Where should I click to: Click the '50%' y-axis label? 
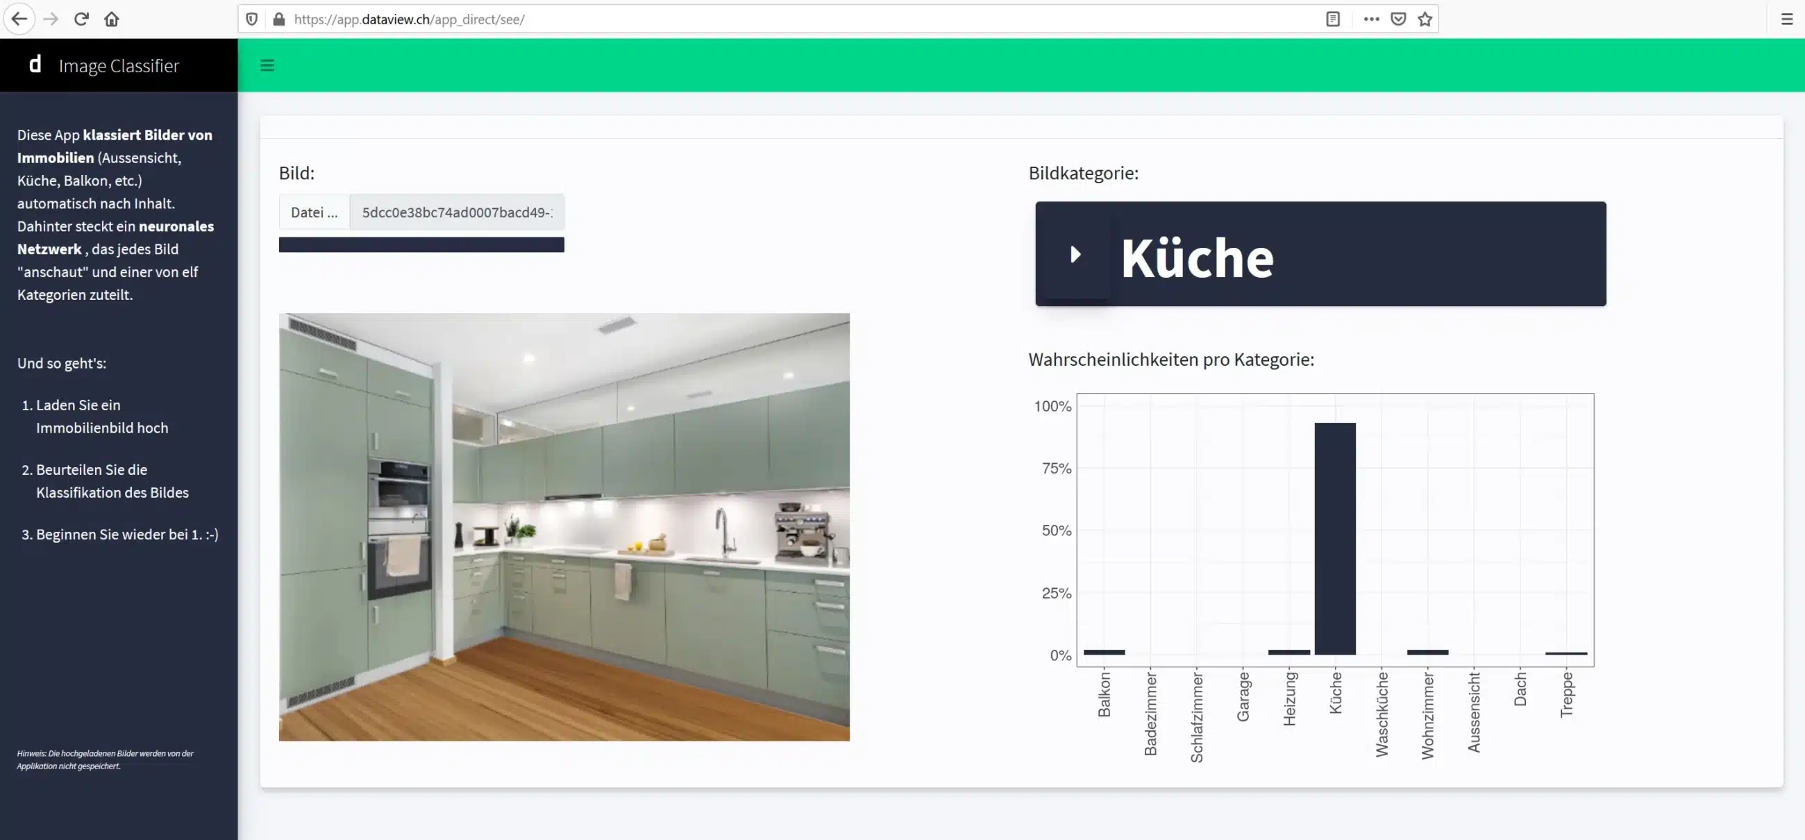[1057, 530]
